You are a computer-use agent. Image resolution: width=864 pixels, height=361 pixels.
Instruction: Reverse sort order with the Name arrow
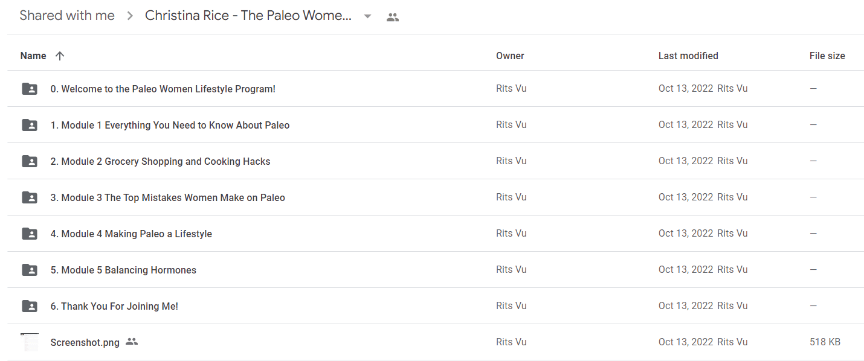pos(59,56)
